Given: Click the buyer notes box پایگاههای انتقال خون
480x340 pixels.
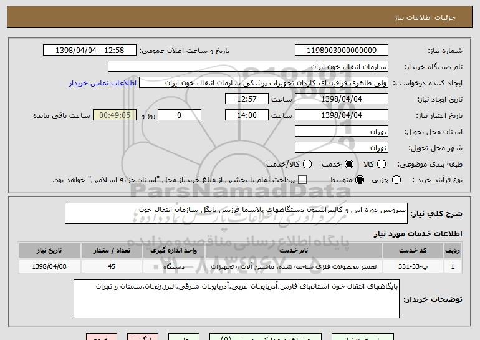Looking at the screenshot, I should (236, 299).
